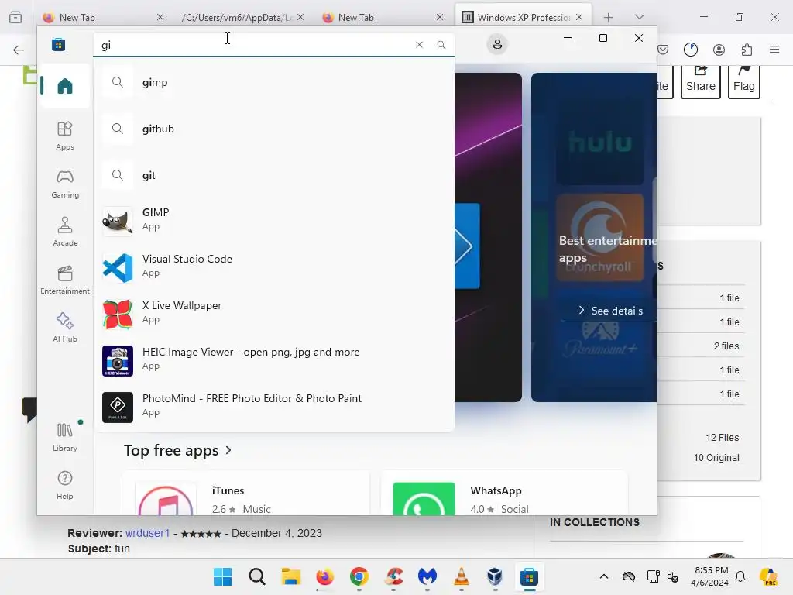Image resolution: width=793 pixels, height=595 pixels.
Task: Open the Apps section in sidebar
Action: [65, 136]
